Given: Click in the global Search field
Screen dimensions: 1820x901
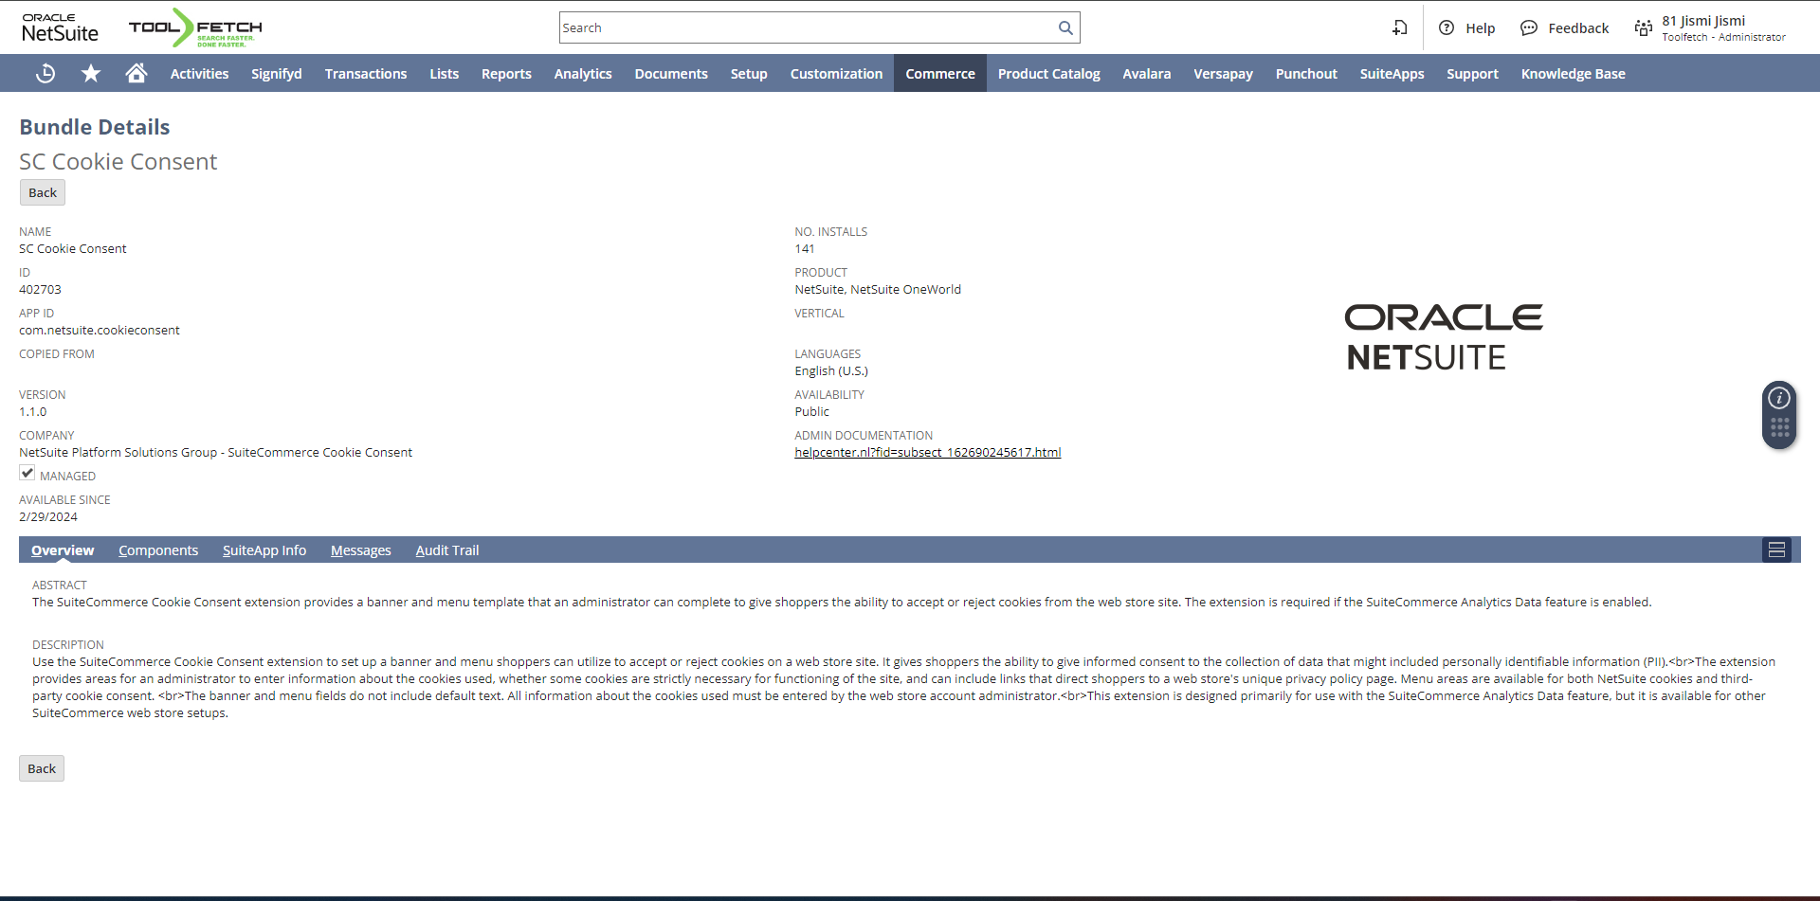Looking at the screenshot, I should 806,28.
